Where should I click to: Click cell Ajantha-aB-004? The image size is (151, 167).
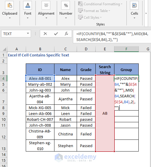pos(40,99)
